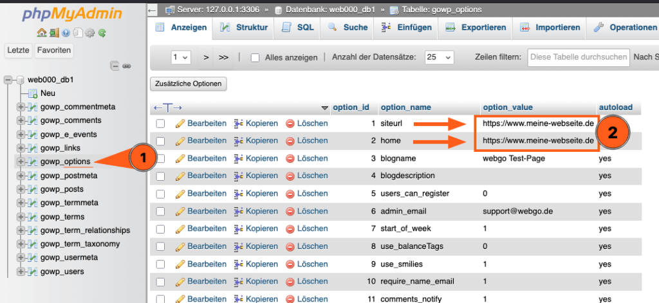Image resolution: width=659 pixels, height=303 pixels.
Task: Select the blogname row checkbox
Action: point(160,158)
